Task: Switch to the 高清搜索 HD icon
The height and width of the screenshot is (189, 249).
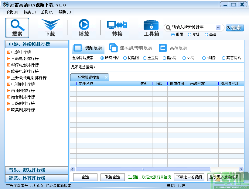Action: click(x=163, y=48)
